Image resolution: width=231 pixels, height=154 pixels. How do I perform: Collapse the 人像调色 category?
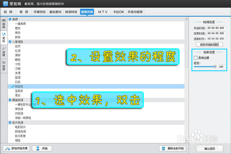coord(10,42)
